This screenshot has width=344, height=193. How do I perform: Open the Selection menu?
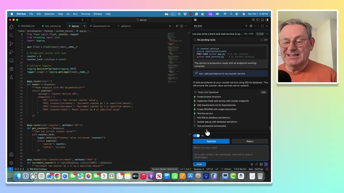pyautogui.click(x=49, y=14)
